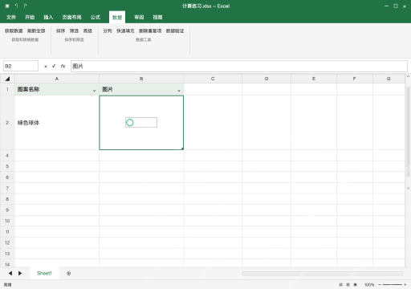Click zoom out minus in status bar

(x=380, y=285)
